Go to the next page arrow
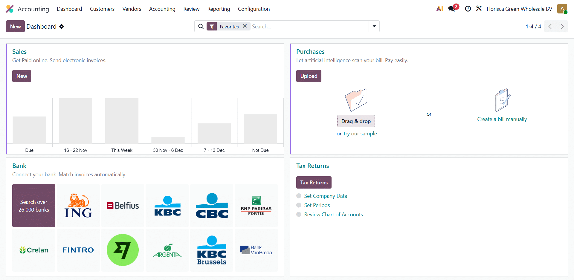Viewport: 574px width, 280px height. (x=562, y=26)
